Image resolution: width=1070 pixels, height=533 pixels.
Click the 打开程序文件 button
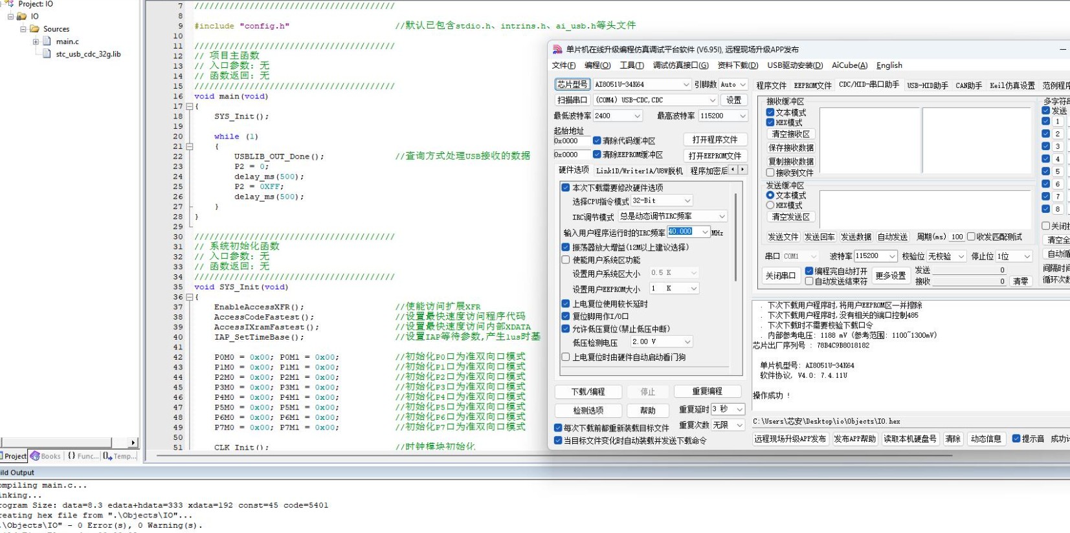pyautogui.click(x=715, y=140)
